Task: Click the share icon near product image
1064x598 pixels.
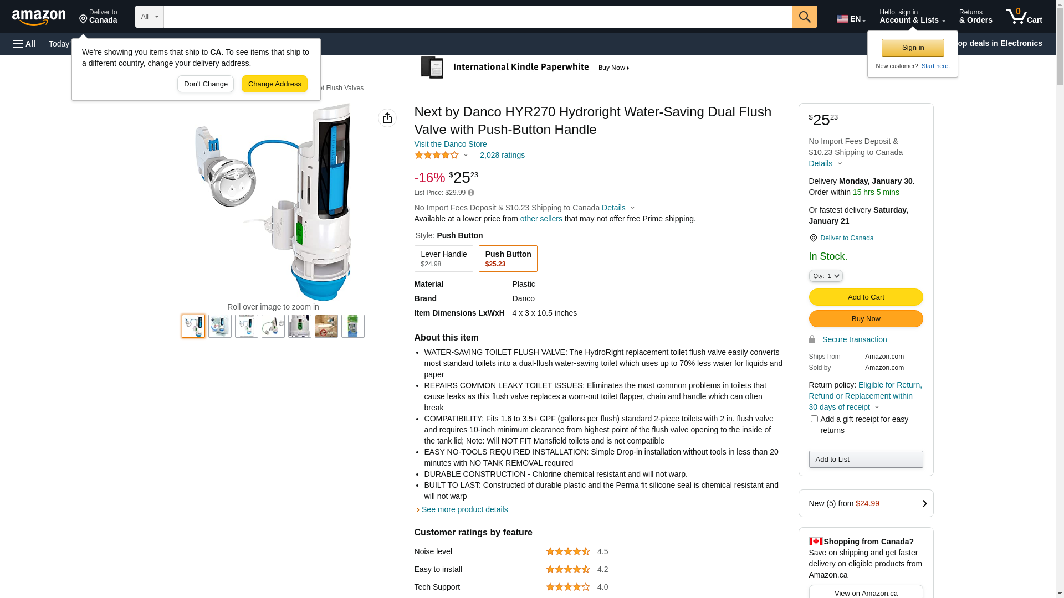Action: (387, 118)
